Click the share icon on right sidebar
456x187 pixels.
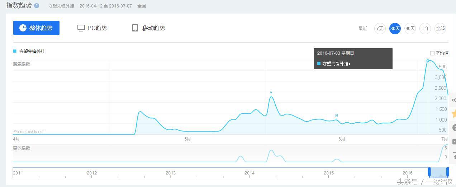[x=453, y=100]
